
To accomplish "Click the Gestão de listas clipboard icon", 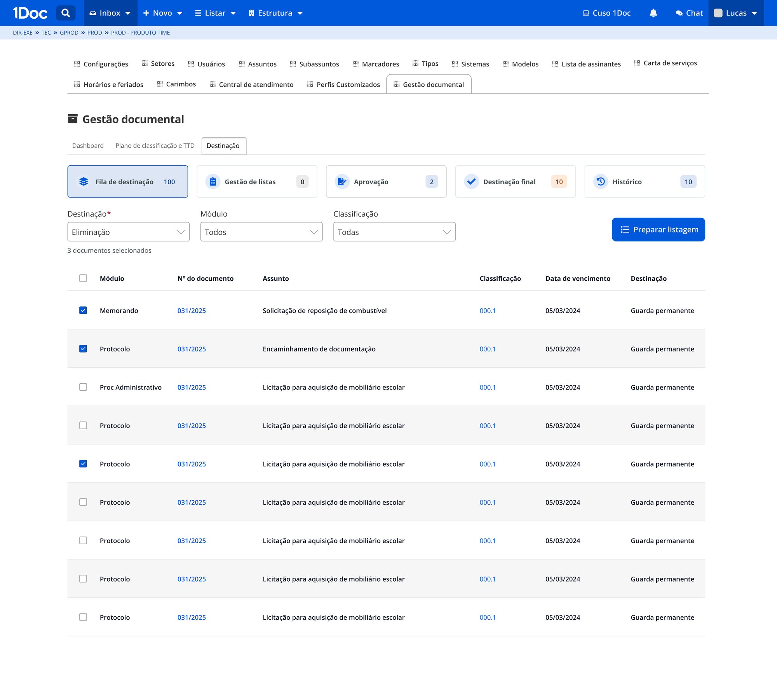I will click(x=213, y=182).
